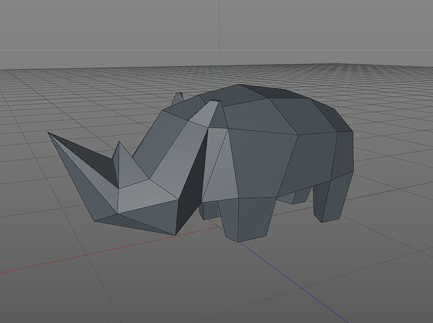Select the nearest front leg of rhino
This screenshot has height=323, width=433.
(x=246, y=219)
